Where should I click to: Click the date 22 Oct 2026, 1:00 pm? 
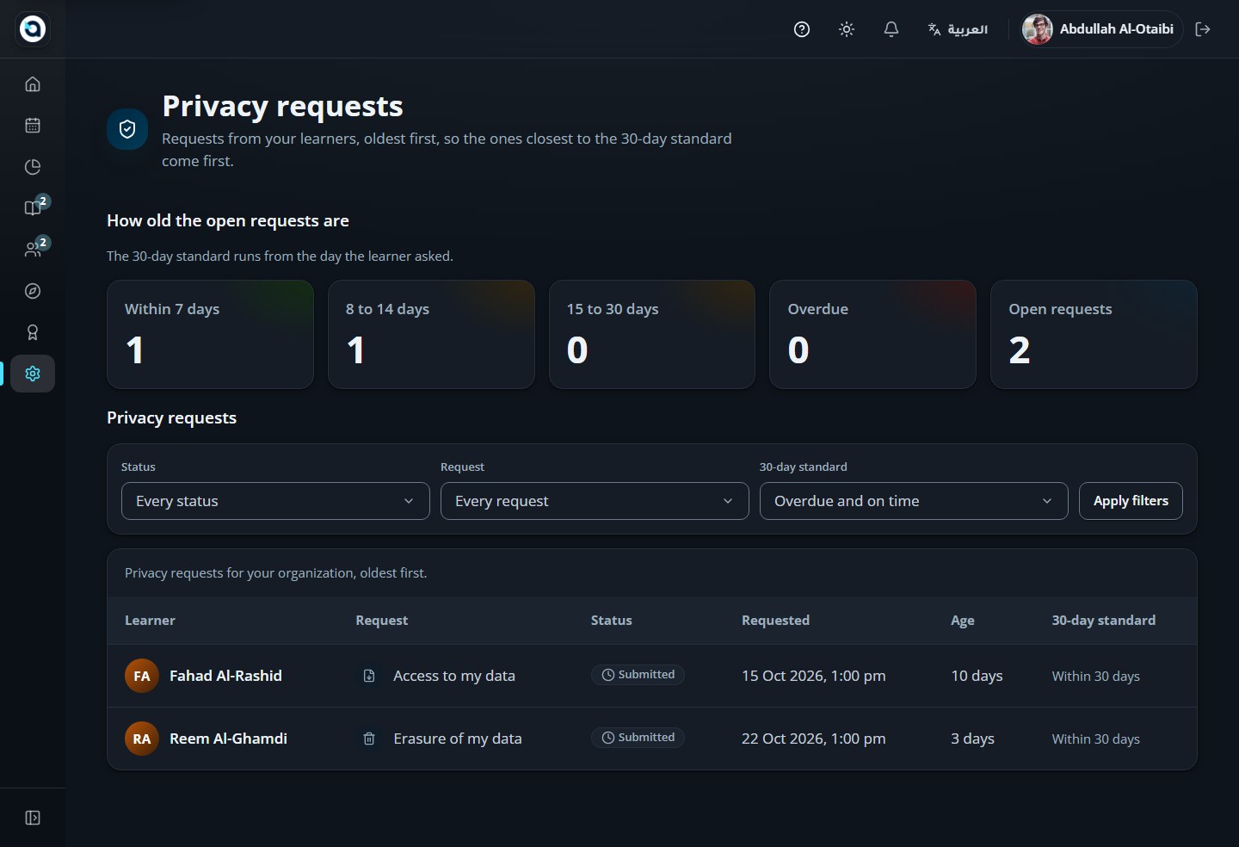[x=814, y=739]
